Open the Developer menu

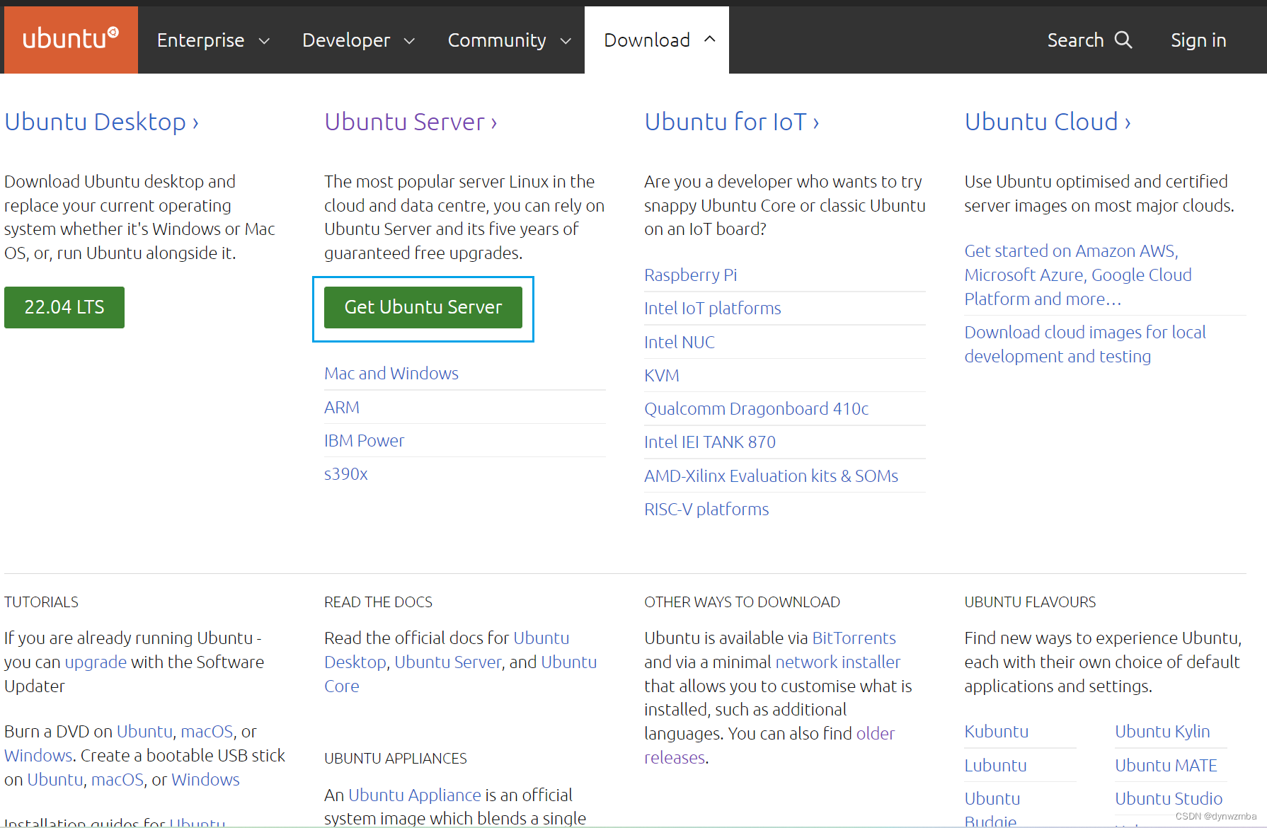click(x=358, y=40)
